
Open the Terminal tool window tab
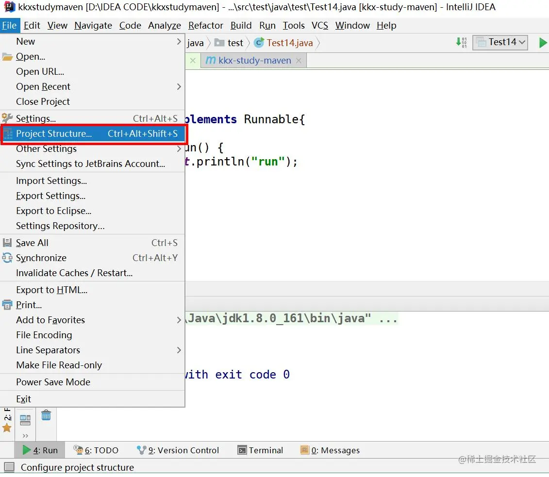(x=260, y=450)
